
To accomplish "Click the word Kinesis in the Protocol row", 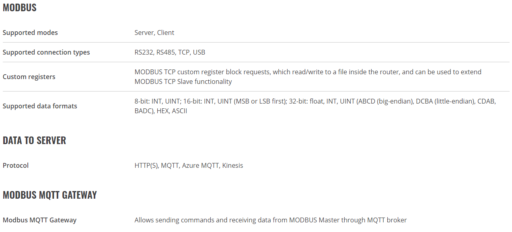I will point(232,165).
